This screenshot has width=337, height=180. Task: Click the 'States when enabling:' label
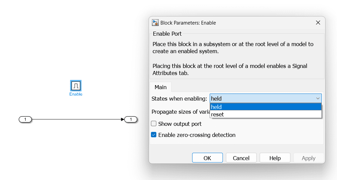click(x=179, y=99)
